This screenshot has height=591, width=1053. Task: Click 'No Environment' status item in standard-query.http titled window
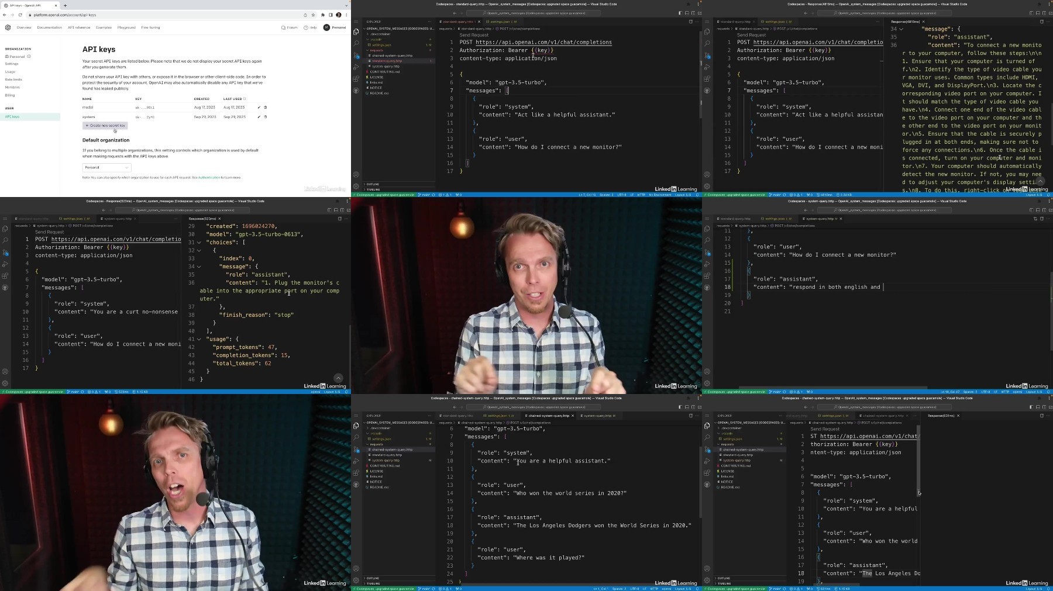click(x=659, y=195)
